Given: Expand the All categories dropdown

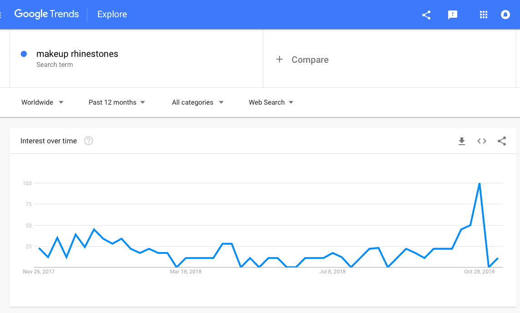Looking at the screenshot, I should [x=198, y=102].
